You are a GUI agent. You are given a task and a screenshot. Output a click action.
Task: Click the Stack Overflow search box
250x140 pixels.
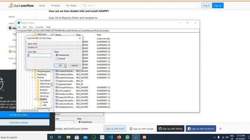pos(140,5)
